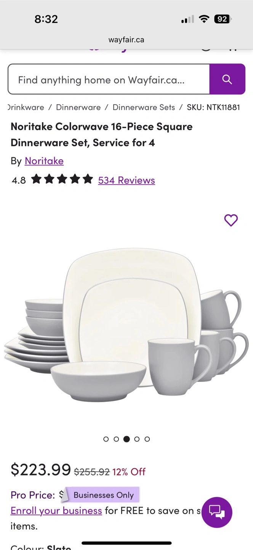Select the fourth image carousel dot

pyautogui.click(x=137, y=439)
